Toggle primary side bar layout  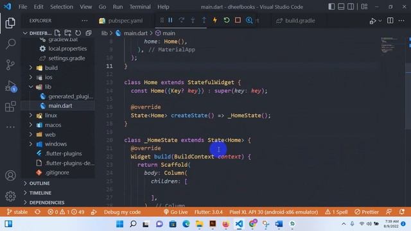[x=331, y=6]
